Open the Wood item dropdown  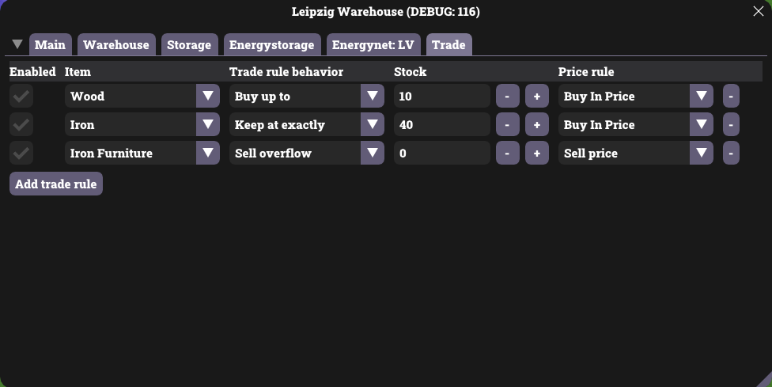(207, 97)
